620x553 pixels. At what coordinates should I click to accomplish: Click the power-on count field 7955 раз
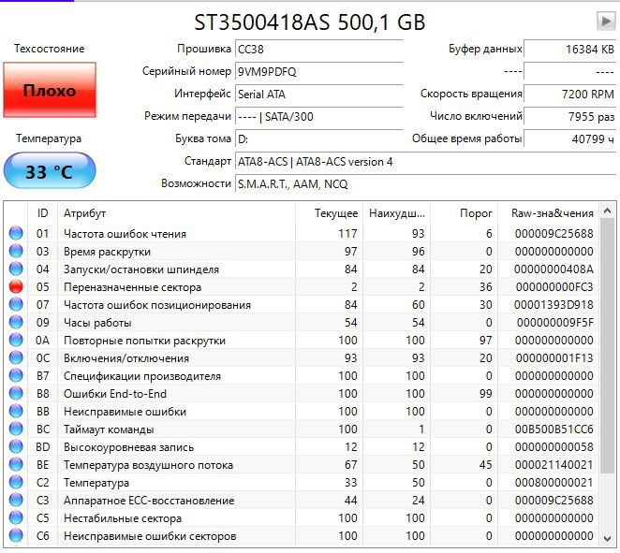click(x=569, y=117)
